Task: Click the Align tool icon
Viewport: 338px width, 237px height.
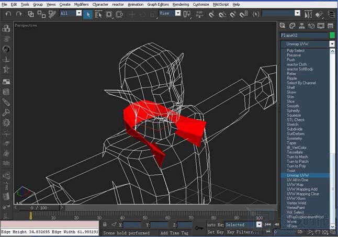Action: click(x=319, y=15)
